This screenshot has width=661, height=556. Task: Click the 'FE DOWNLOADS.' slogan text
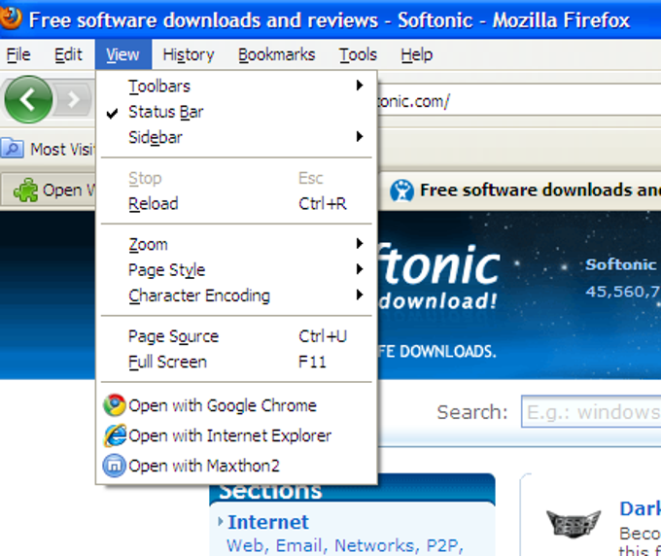pyautogui.click(x=437, y=351)
